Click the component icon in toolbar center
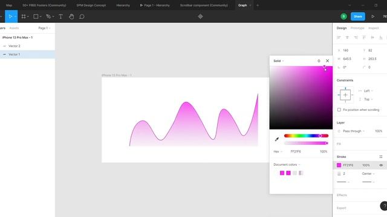This screenshot has height=217, width=387. click(200, 16)
